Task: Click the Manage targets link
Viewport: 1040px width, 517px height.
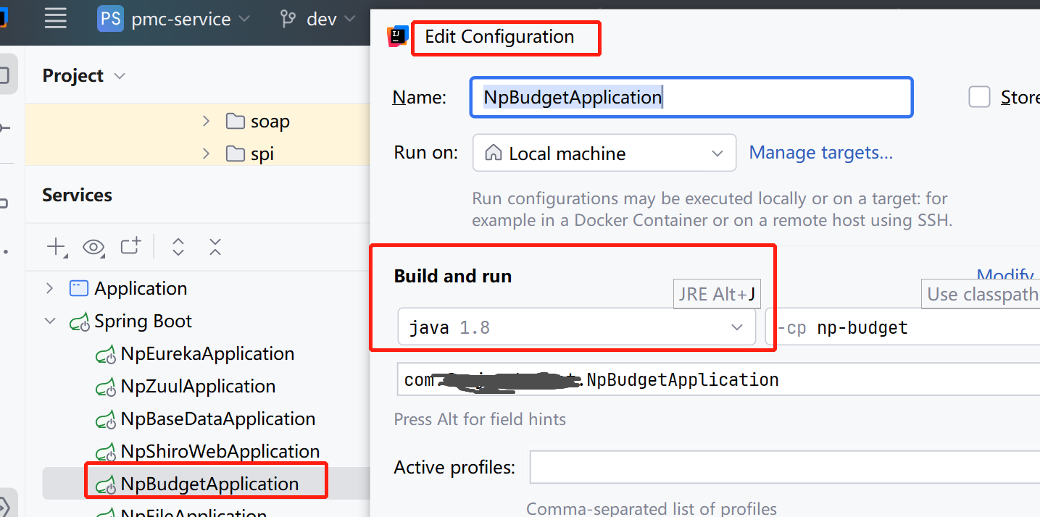Action: tap(820, 153)
